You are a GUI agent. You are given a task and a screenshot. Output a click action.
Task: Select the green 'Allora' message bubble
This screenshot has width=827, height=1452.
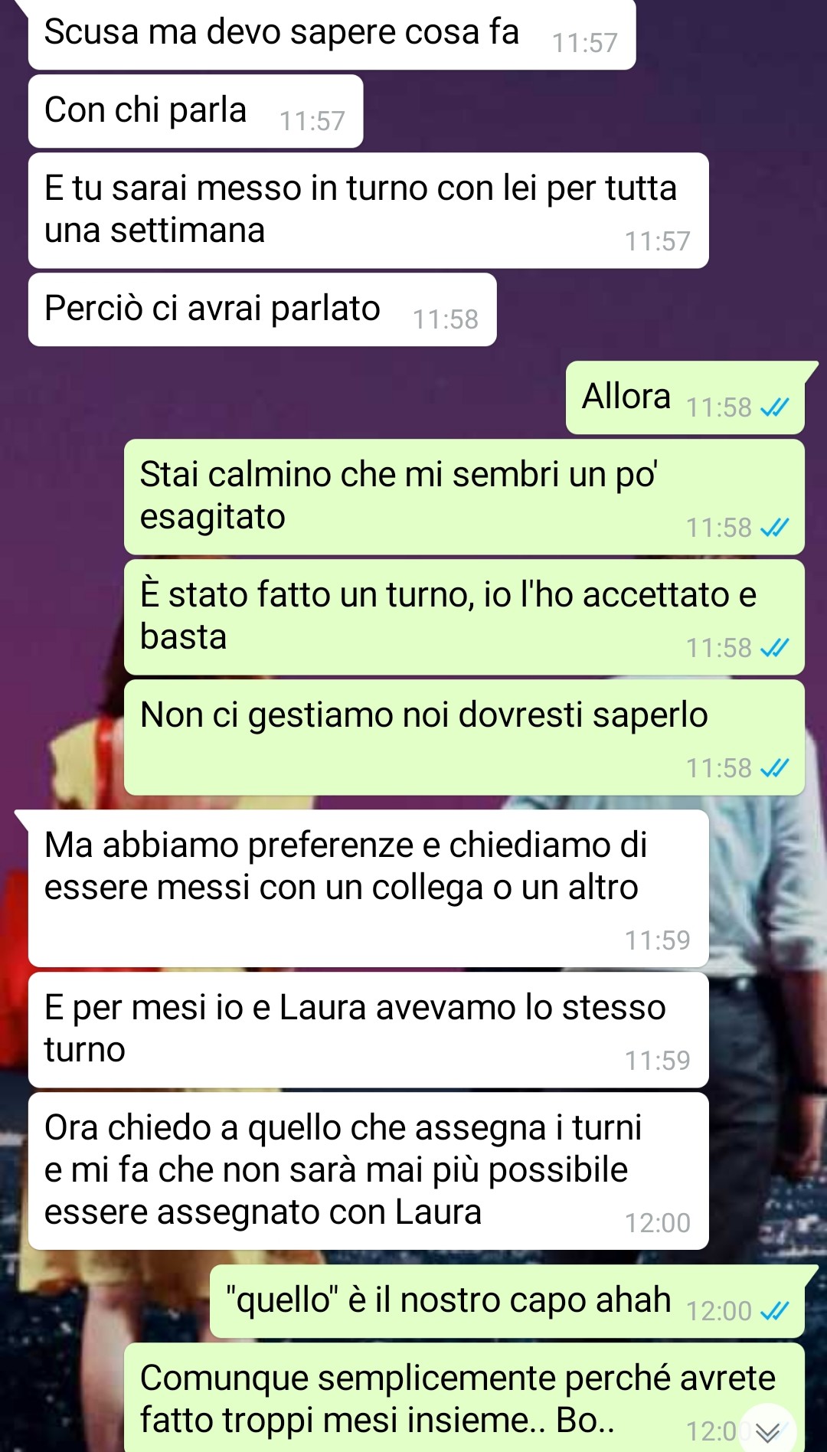(685, 397)
